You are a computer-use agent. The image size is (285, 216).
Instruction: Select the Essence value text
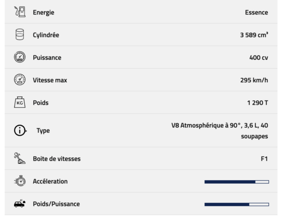tap(256, 12)
